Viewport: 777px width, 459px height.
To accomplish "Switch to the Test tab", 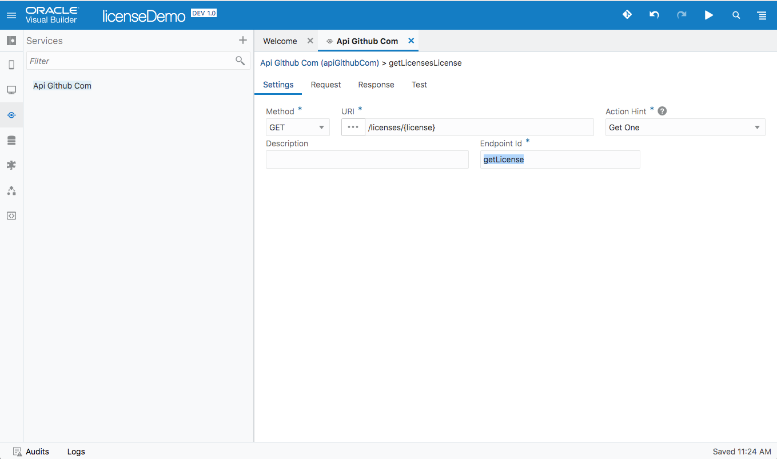I will (x=419, y=85).
